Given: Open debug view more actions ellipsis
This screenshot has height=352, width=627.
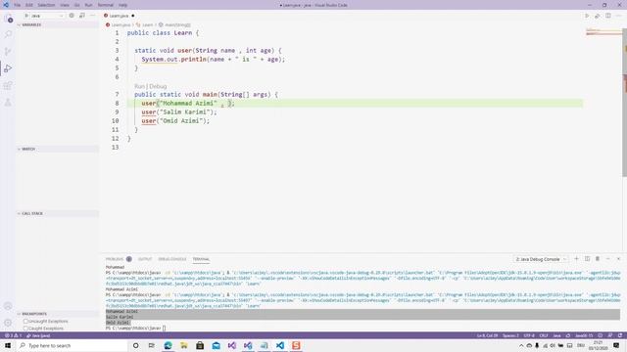Looking at the screenshot, I should 93,16.
